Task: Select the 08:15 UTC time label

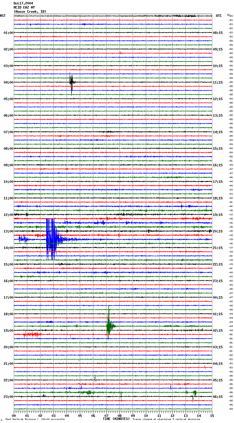Action: pos(218,33)
